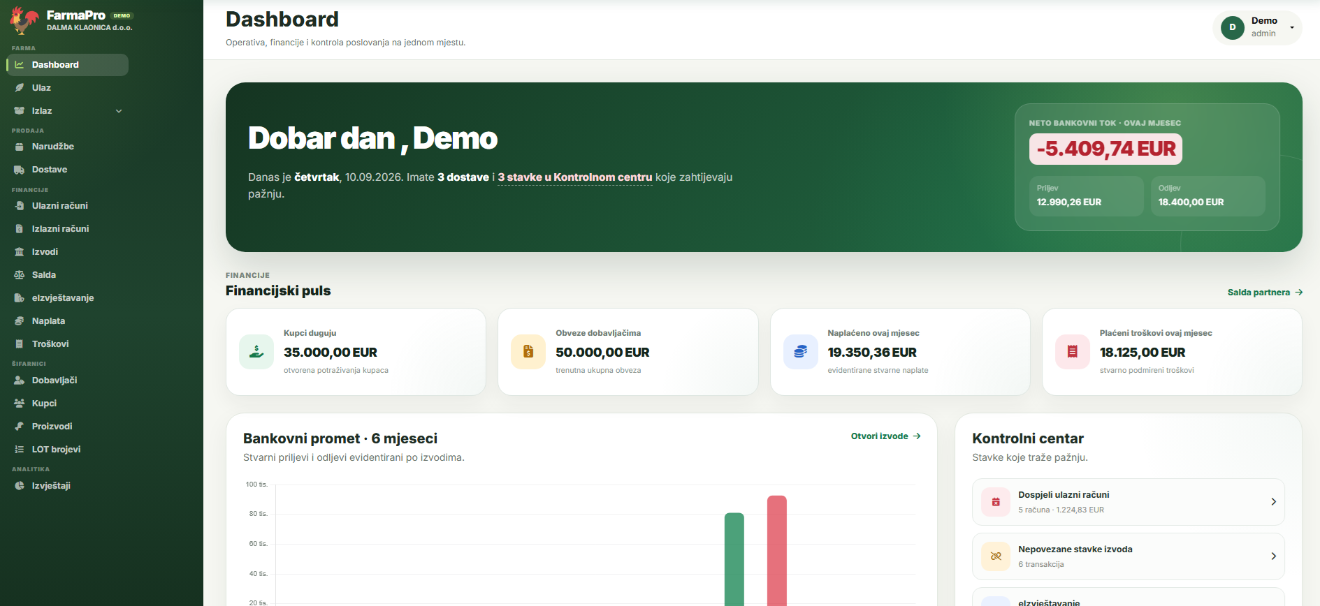Click the Dostave truck icon
The height and width of the screenshot is (606, 1320).
[20, 170]
